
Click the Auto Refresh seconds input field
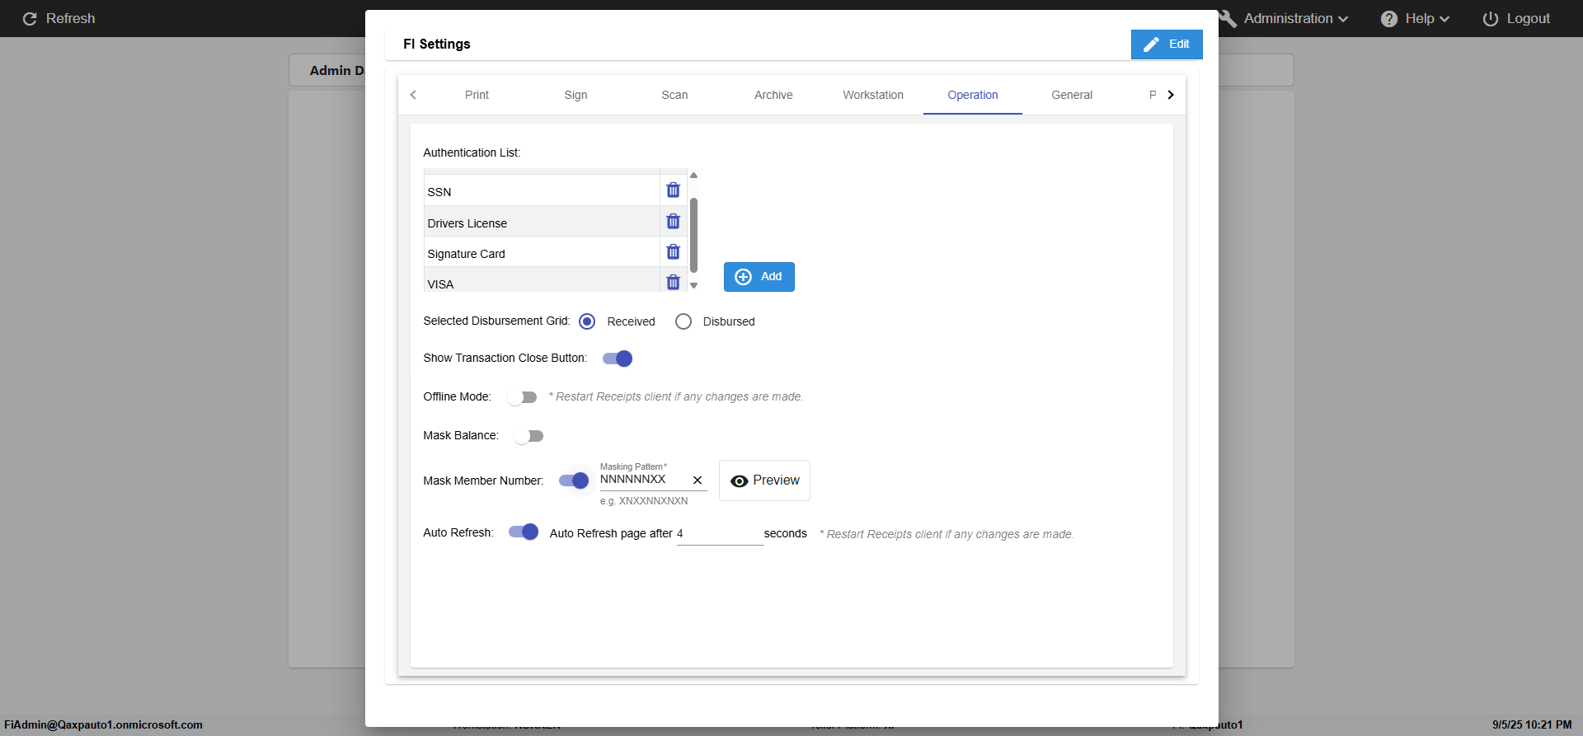click(x=721, y=534)
